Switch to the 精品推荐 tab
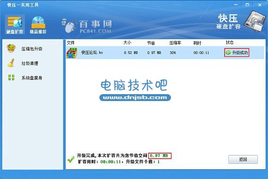This screenshot has height=179, width=268. point(38,24)
